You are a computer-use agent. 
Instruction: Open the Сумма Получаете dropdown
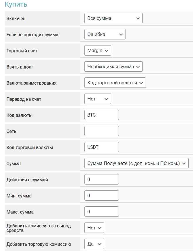pos(136,163)
